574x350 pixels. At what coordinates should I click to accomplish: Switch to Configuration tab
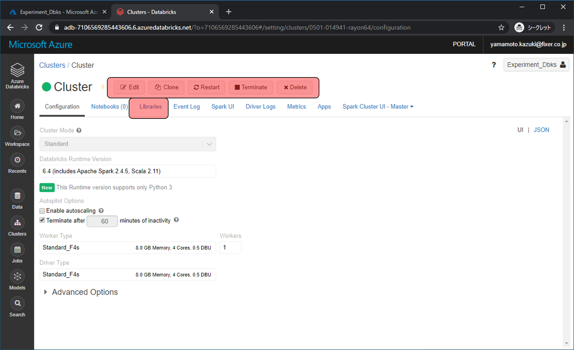62,106
